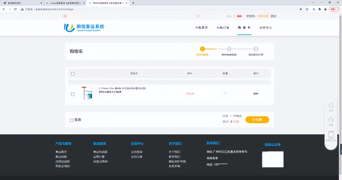Open the browser profile menu
This screenshot has width=342, height=180.
[325, 9]
